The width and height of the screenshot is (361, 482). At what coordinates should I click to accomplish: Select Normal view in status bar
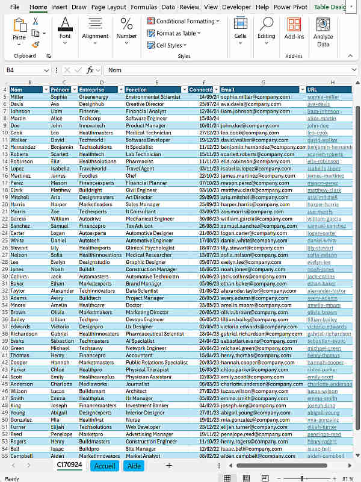click(227, 478)
